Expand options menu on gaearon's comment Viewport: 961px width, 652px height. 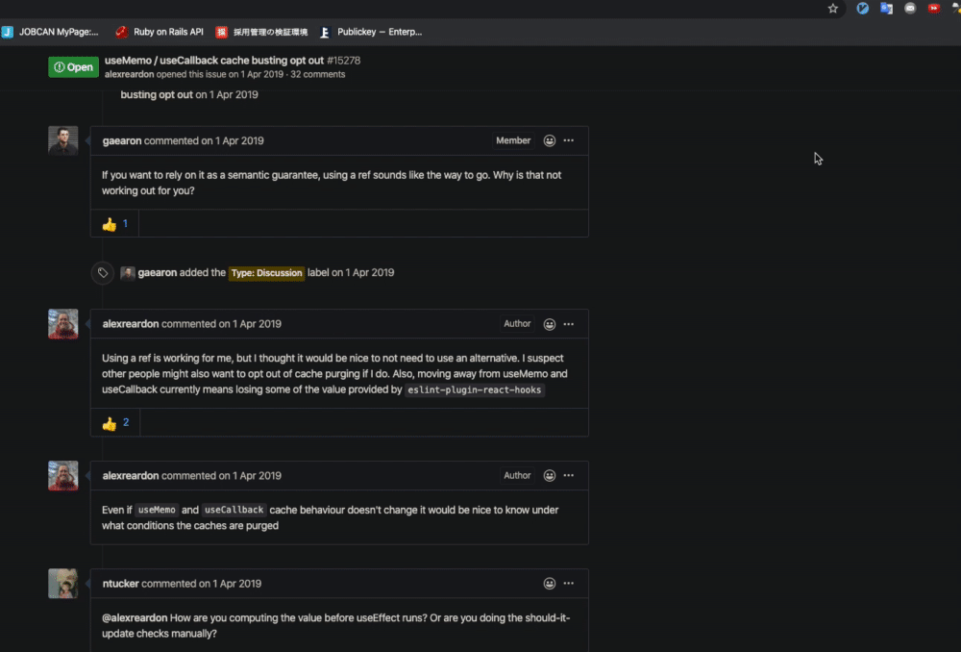(569, 140)
